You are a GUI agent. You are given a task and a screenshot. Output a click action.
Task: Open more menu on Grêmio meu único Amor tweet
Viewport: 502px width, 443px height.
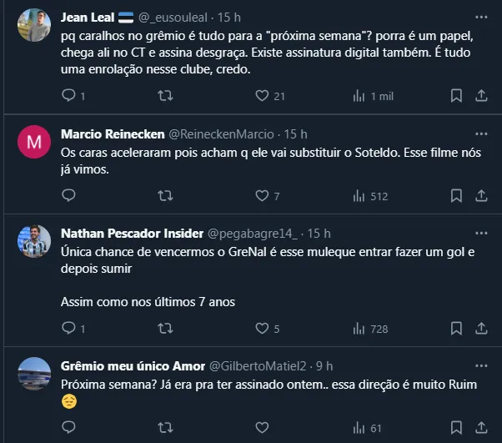tap(481, 365)
